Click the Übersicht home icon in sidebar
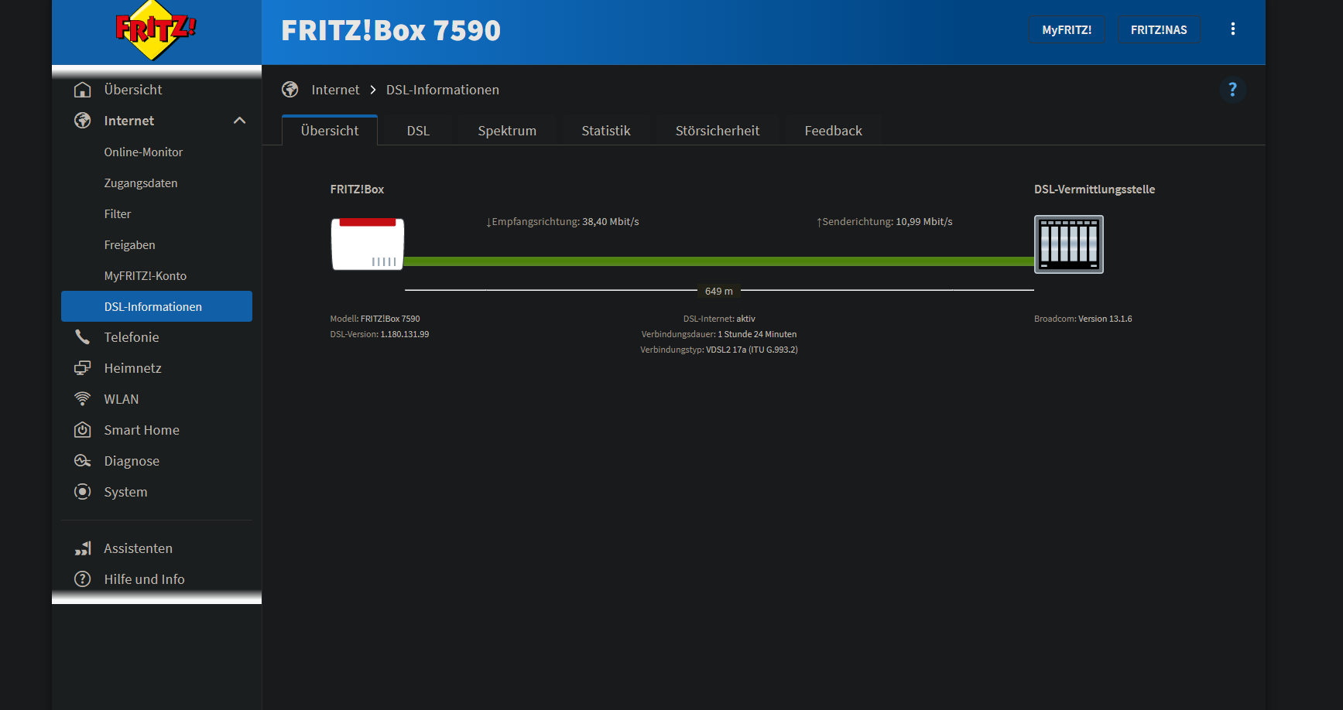Image resolution: width=1343 pixels, height=710 pixels. click(x=83, y=90)
